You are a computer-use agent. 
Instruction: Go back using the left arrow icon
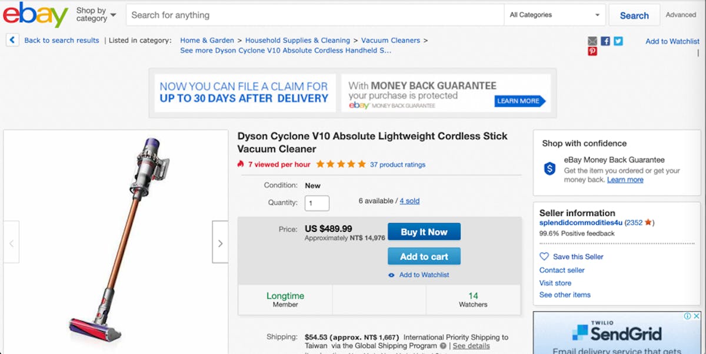(x=12, y=41)
